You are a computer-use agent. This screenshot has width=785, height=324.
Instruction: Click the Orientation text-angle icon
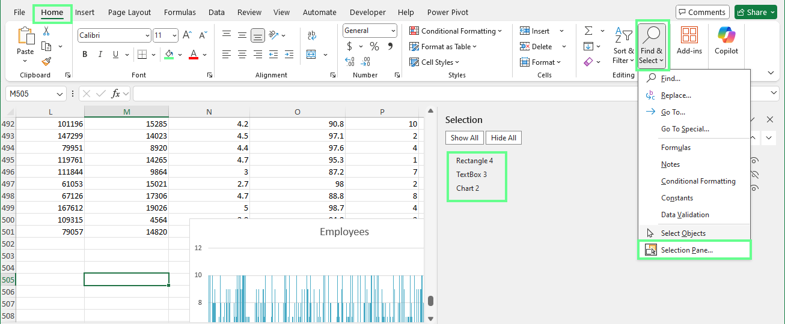click(x=273, y=35)
